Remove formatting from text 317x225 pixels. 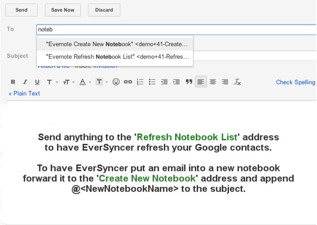(x=237, y=82)
